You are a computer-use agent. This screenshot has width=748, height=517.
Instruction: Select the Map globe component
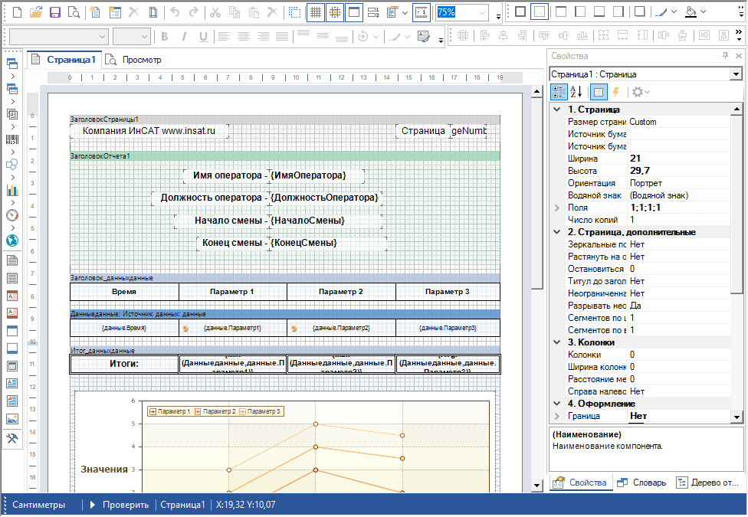click(12, 241)
